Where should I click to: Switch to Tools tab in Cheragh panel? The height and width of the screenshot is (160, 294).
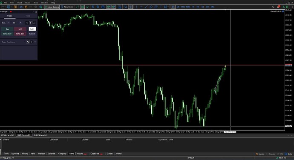[28, 16]
